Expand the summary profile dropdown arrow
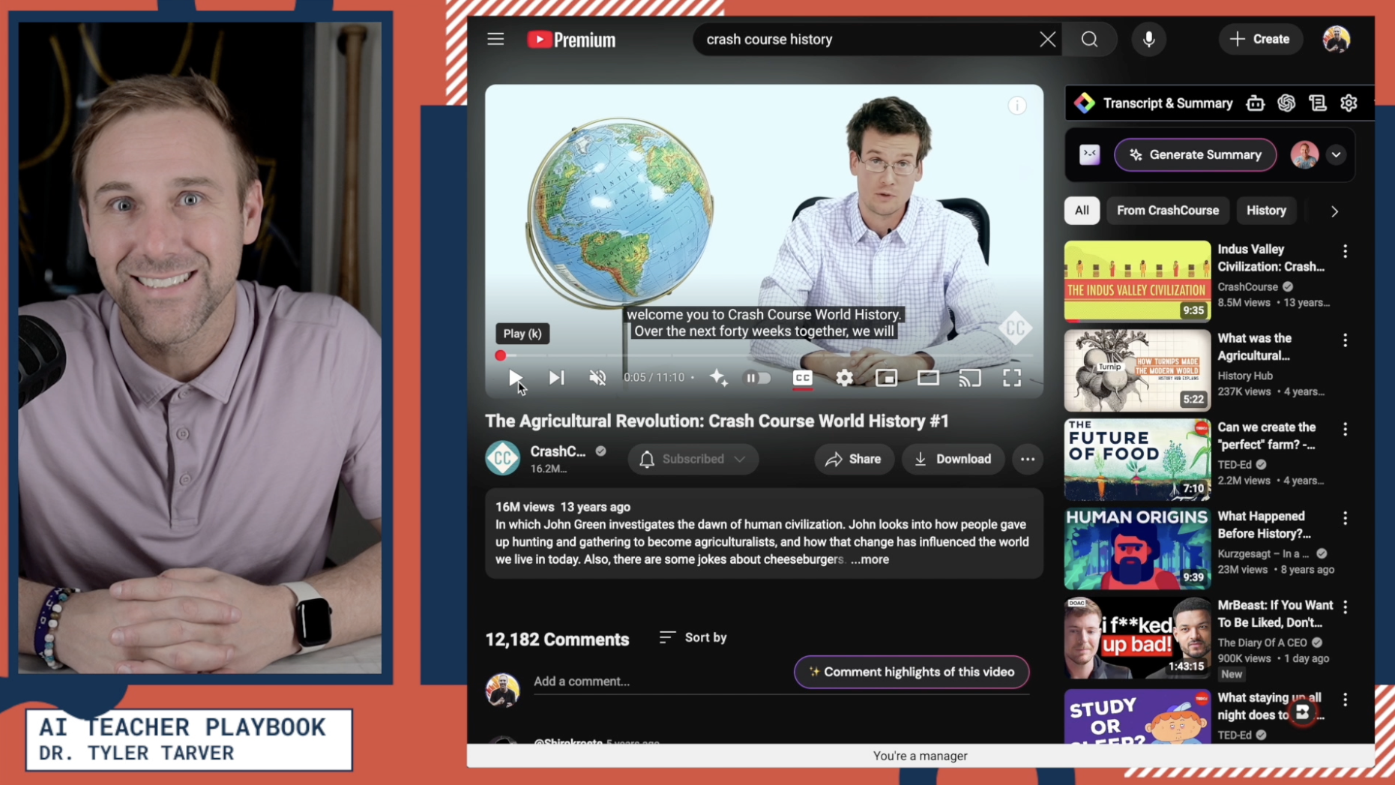This screenshot has height=785, width=1395. [1336, 154]
